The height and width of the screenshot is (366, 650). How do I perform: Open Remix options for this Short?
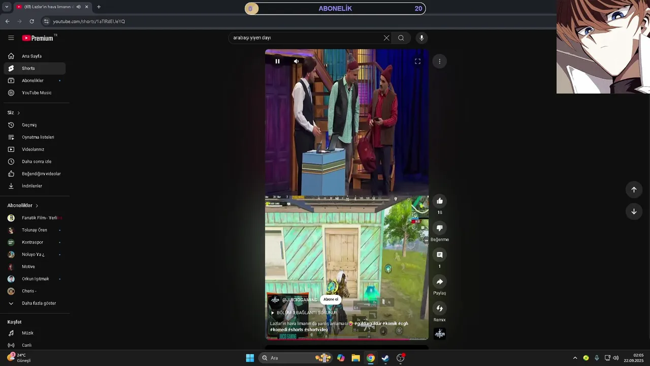440,308
